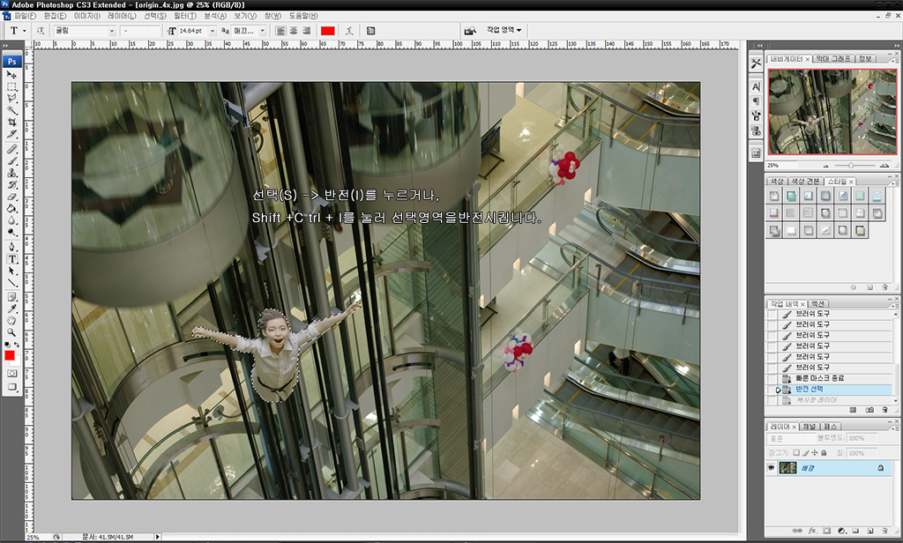
Task: Toggle Quick Mask mode button
Action: 11,374
